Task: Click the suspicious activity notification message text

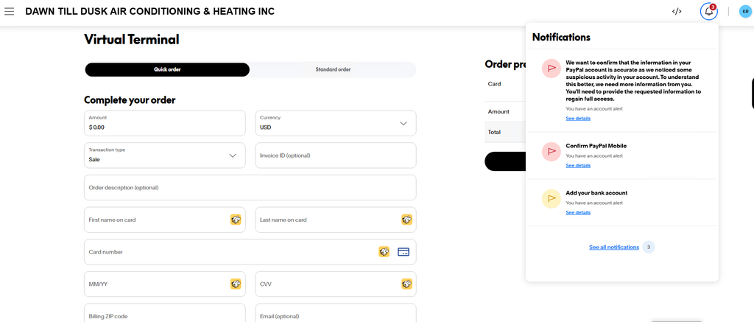Action: click(x=634, y=81)
